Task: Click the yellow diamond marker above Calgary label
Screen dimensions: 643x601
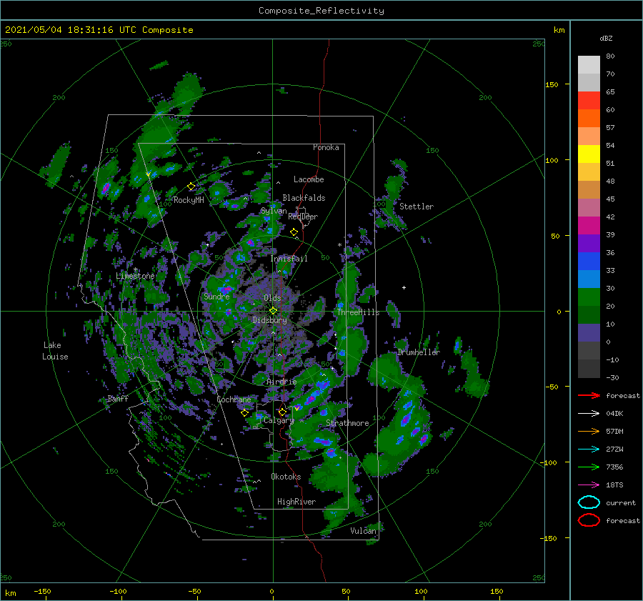Action: [282, 412]
